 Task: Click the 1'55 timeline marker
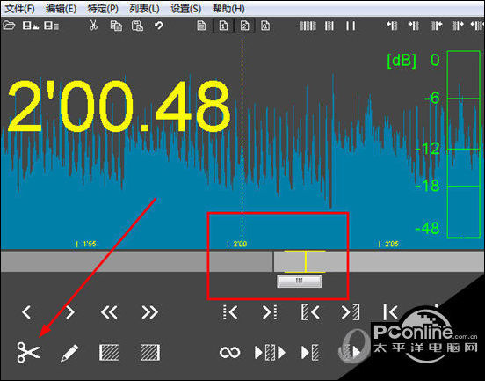[x=86, y=244]
